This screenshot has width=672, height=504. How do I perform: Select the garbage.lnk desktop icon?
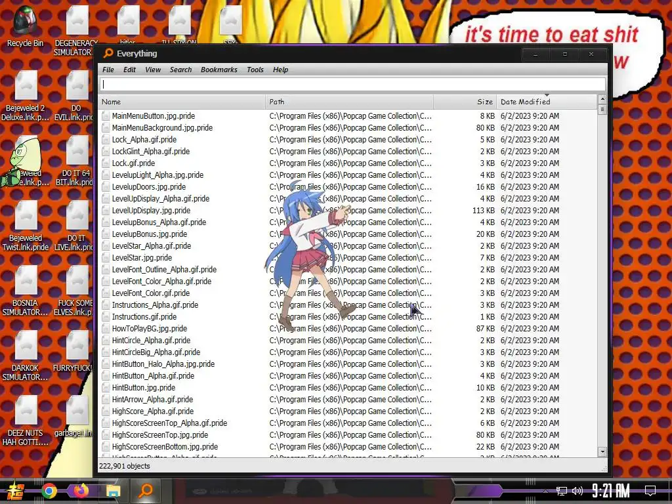(x=76, y=417)
